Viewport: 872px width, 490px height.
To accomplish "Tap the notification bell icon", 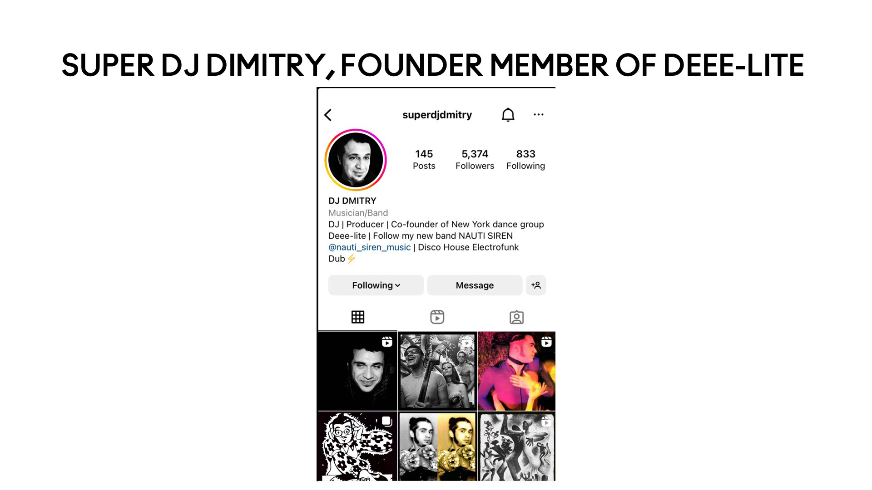I will (x=508, y=115).
